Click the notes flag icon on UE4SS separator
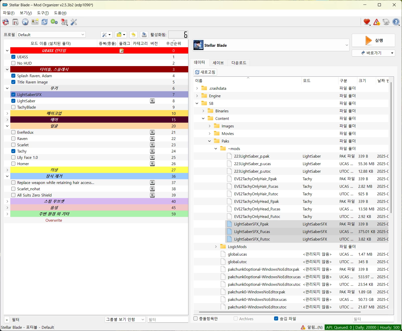The image size is (402, 331). coord(122,51)
